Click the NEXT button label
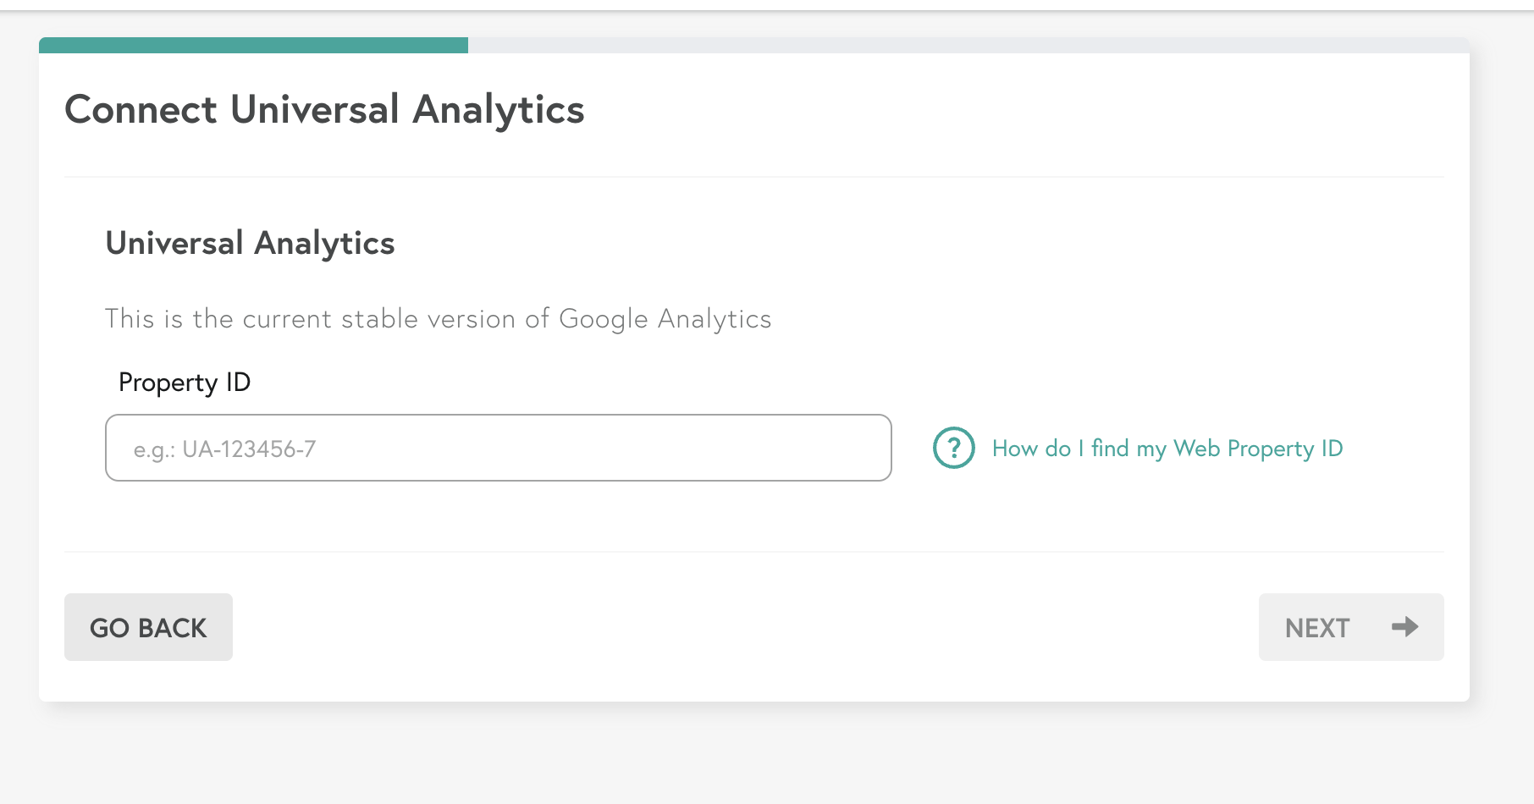Screen dimensions: 1534x804 (1317, 628)
